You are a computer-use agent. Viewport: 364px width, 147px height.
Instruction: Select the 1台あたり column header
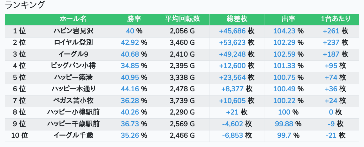coord(335,19)
